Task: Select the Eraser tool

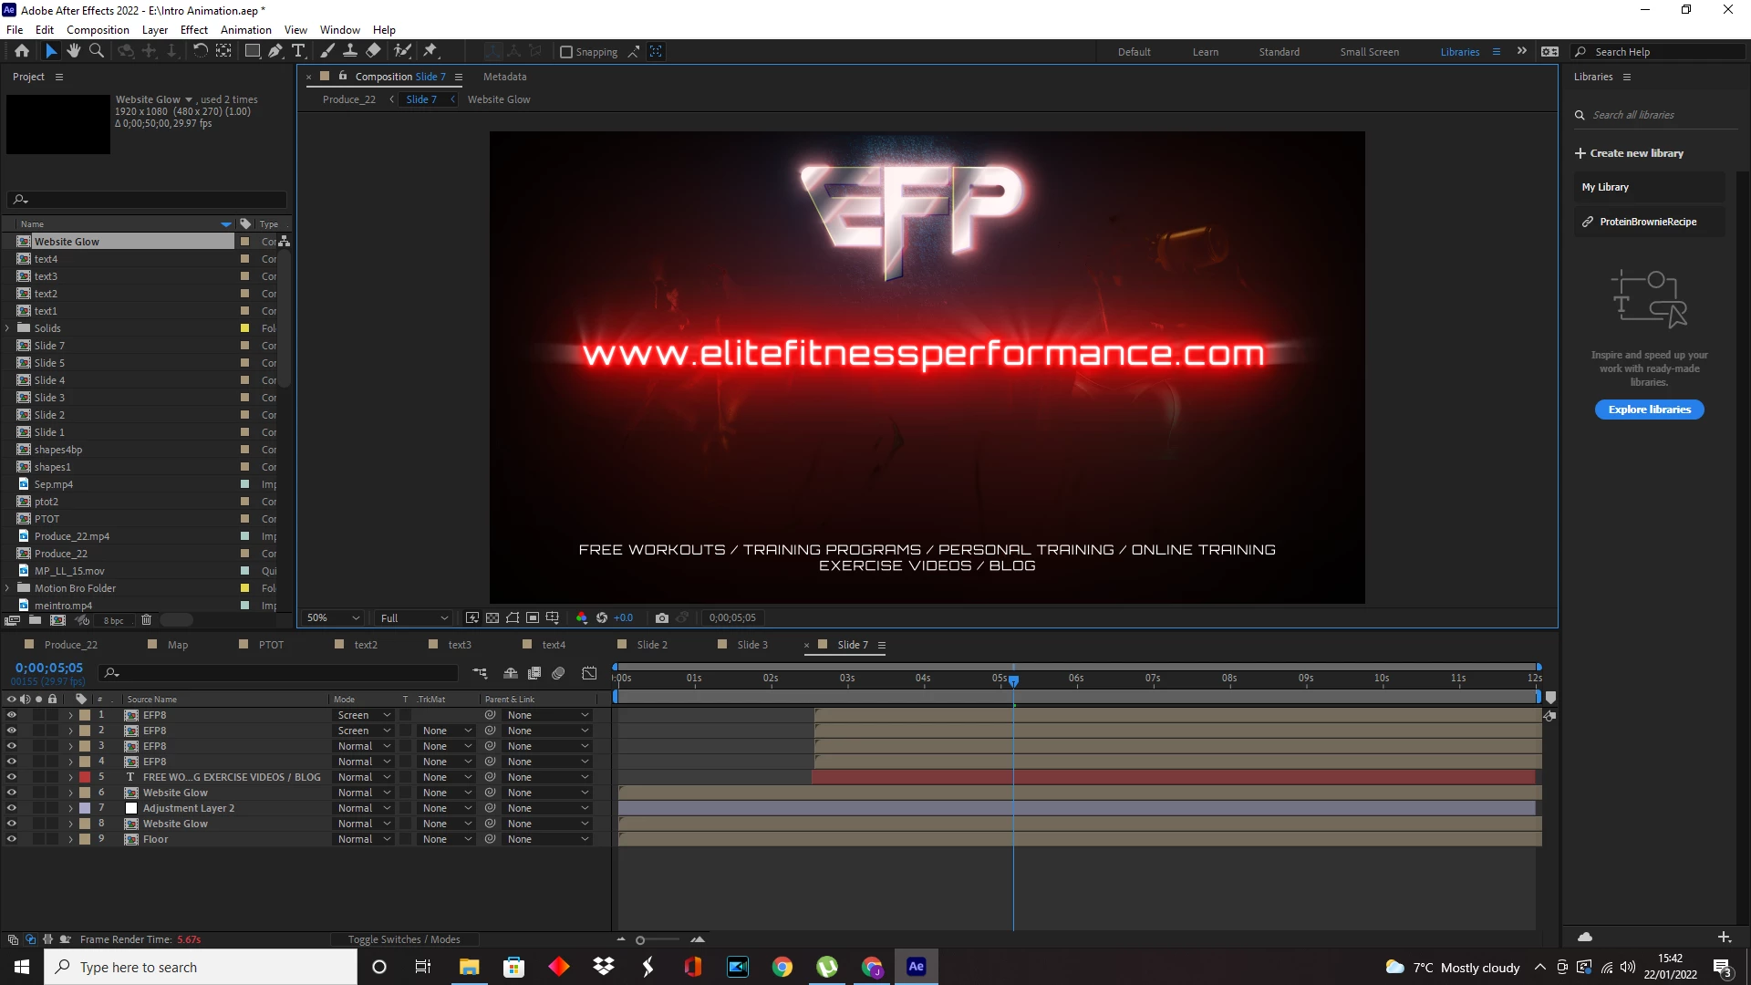Action: tap(373, 51)
